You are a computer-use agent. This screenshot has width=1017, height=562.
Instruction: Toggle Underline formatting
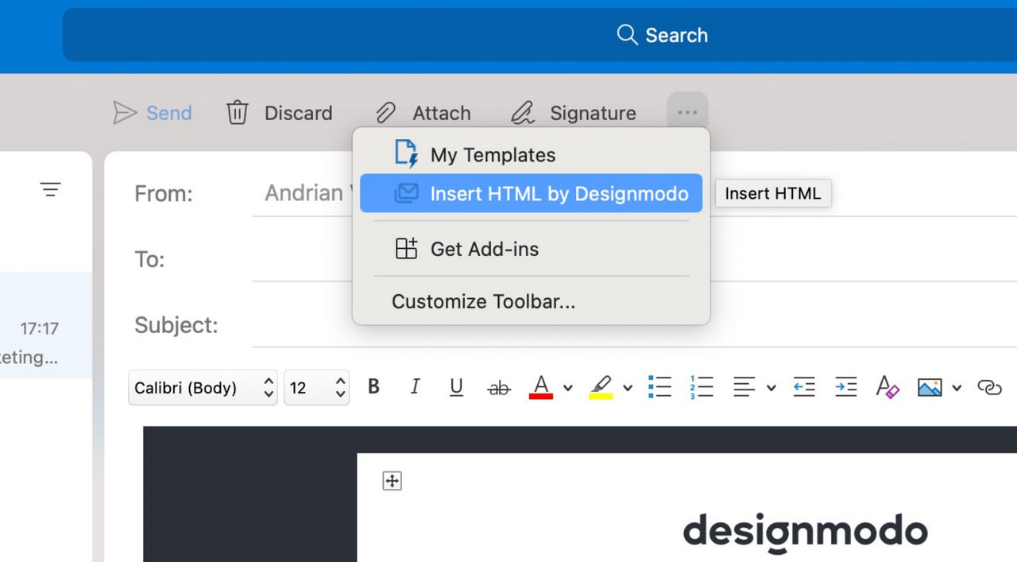[x=456, y=387]
